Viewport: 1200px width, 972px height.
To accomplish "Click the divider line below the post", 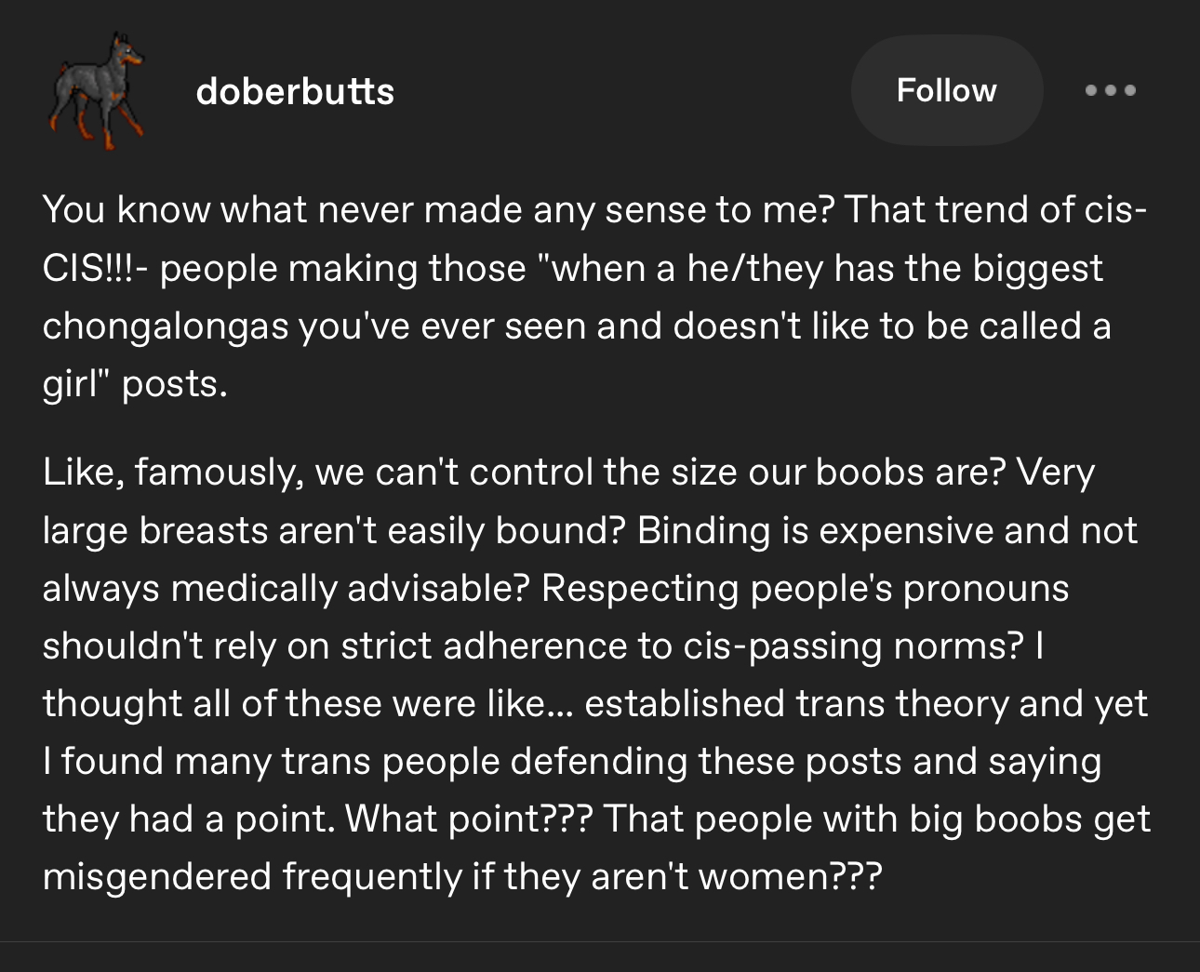I will click(600, 941).
